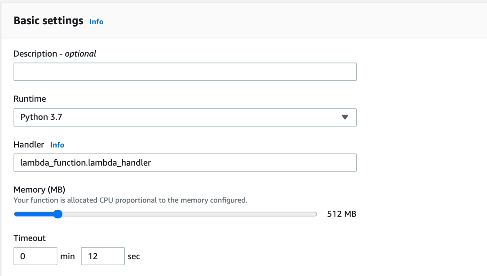Viewport: 487px width, 276px height.
Task: Open the Info link beside Basic settings
Action: click(x=96, y=22)
